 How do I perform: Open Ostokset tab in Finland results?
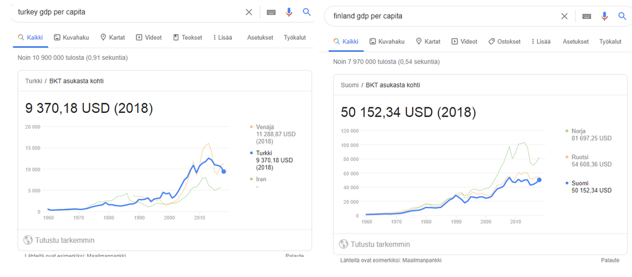click(x=504, y=42)
